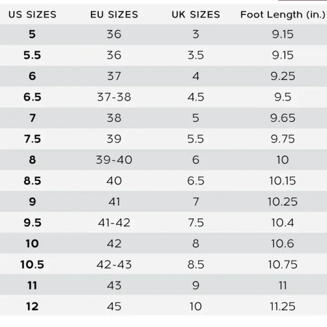Image resolution: width=327 pixels, height=327 pixels.
Task: Click the US SIZES column header
Action: click(x=32, y=15)
